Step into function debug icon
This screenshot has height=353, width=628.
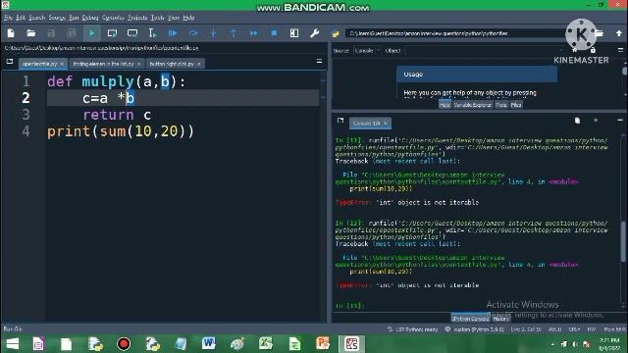[x=214, y=33]
